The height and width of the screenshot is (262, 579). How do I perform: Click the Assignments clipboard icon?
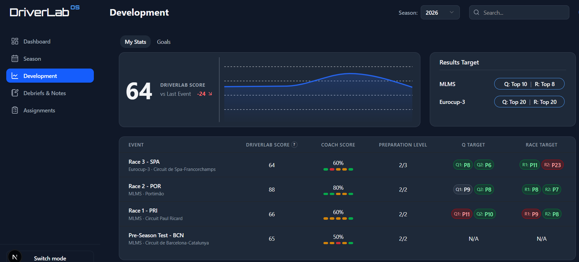point(15,110)
